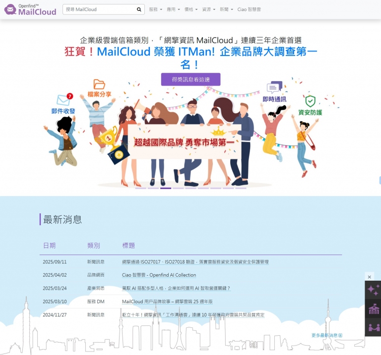This screenshot has width=381, height=355.
Task: Click the 得獎訊息看這邊 button
Action: [190, 79]
